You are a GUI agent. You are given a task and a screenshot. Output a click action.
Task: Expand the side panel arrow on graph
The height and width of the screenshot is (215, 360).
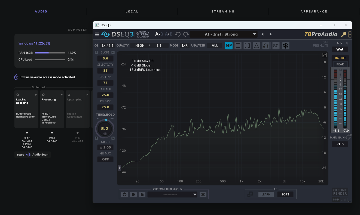[120, 168]
